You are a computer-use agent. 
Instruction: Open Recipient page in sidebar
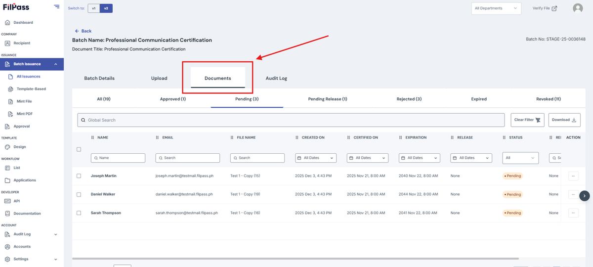(x=22, y=43)
